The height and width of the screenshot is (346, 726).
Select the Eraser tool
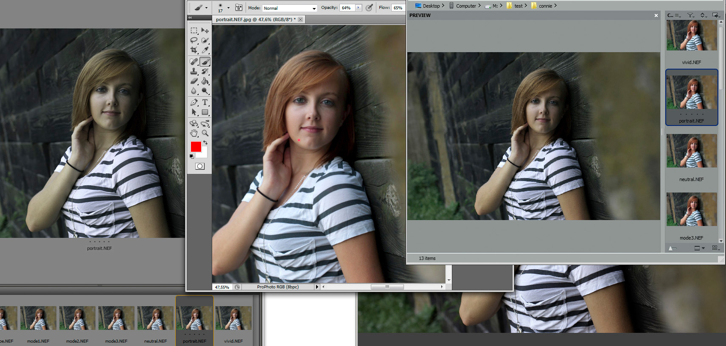194,81
